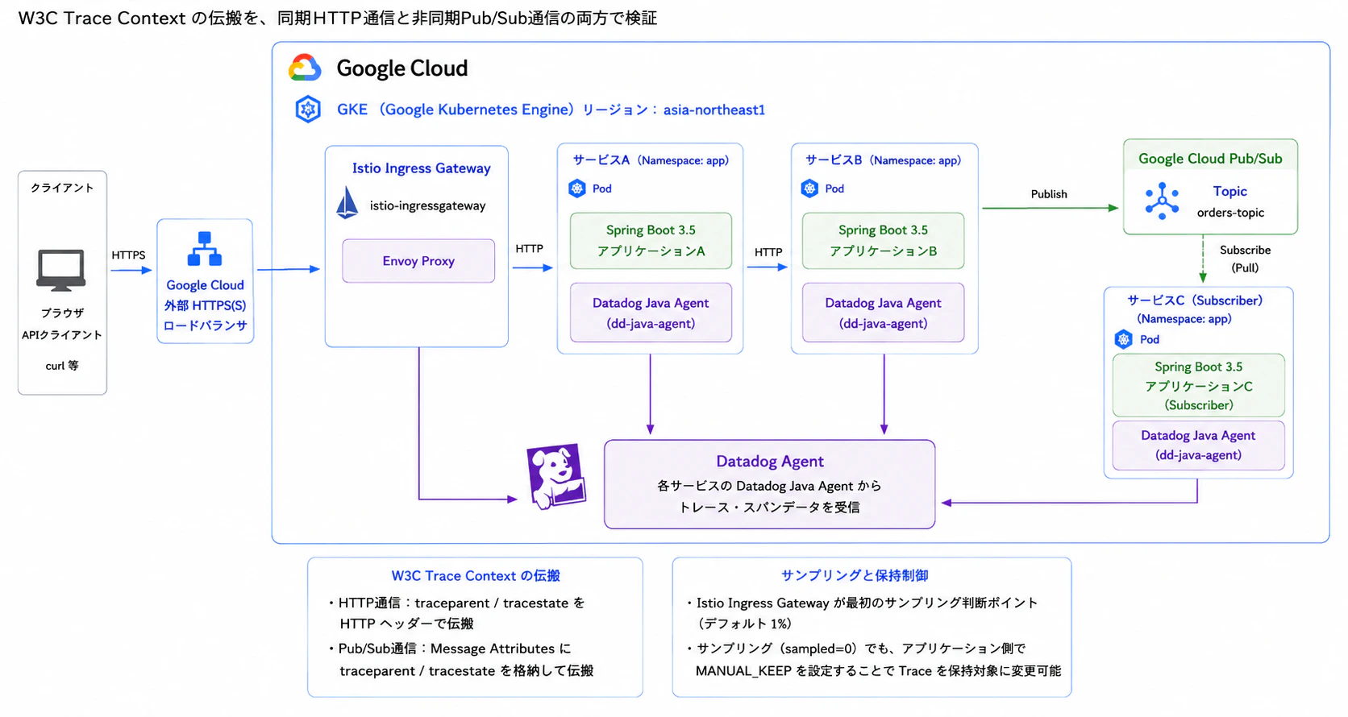The image size is (1348, 717).
Task: Select the Pod icon in サービスC
Action: point(1123,339)
